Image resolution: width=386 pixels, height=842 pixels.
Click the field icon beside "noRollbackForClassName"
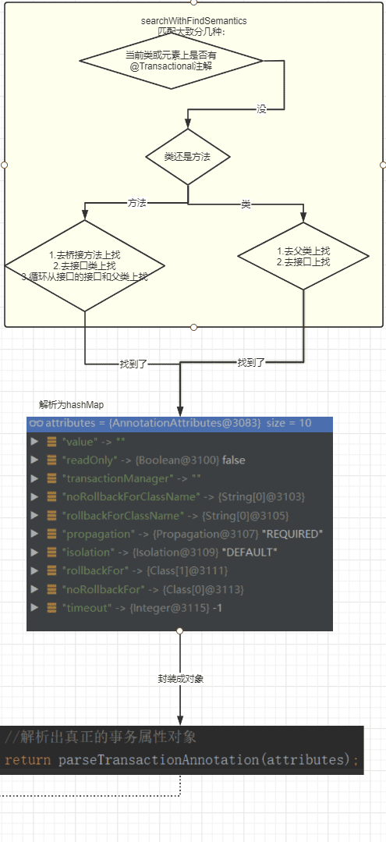52,497
